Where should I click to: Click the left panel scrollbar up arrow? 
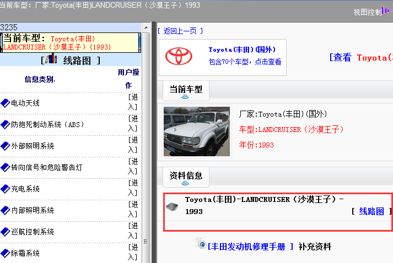146,28
